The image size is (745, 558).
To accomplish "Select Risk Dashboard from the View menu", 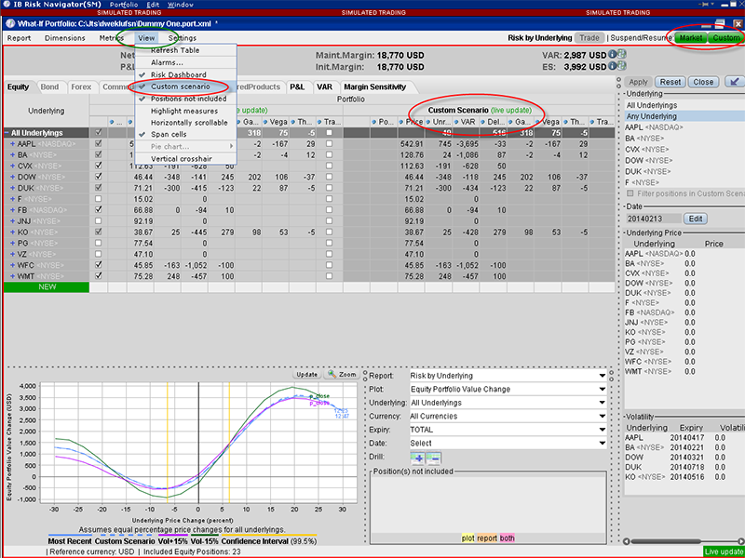I will (179, 74).
